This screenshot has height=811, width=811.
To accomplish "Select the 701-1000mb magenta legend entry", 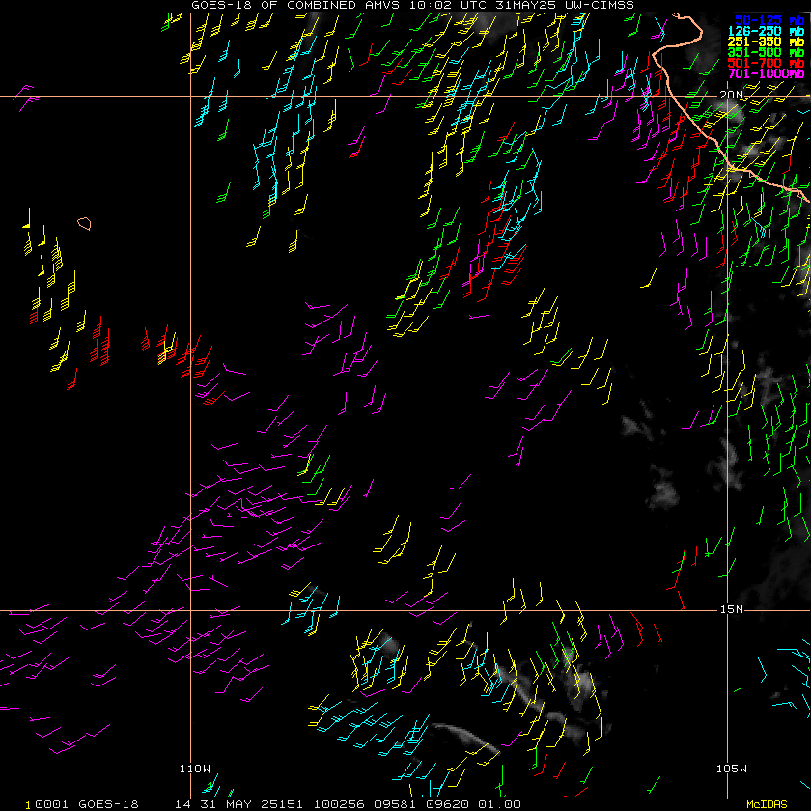I will coord(769,73).
